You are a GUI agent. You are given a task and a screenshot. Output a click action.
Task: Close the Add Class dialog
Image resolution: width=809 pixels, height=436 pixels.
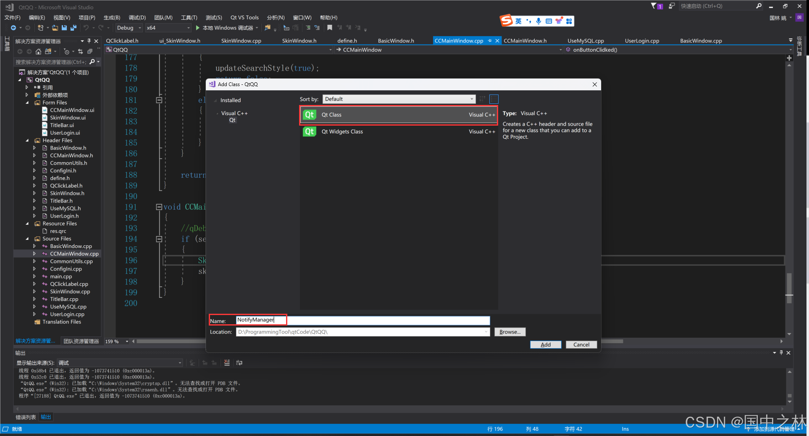594,84
